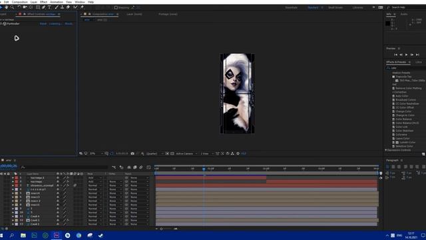Open Windows search from the taskbar

click(12, 235)
